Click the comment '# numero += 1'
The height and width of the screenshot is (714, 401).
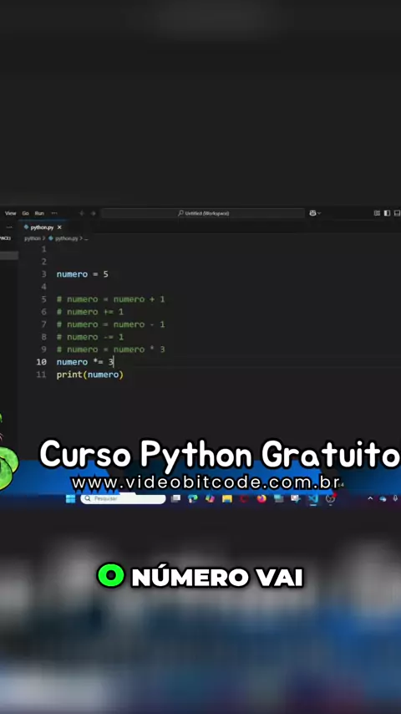point(90,312)
